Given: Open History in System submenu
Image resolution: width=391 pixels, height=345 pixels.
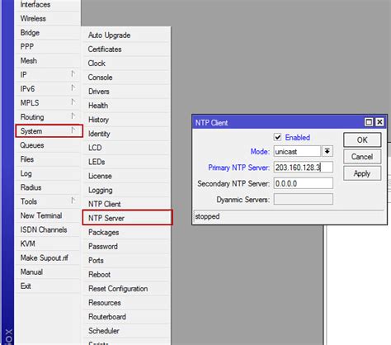Looking at the screenshot, I should pyautogui.click(x=126, y=120).
